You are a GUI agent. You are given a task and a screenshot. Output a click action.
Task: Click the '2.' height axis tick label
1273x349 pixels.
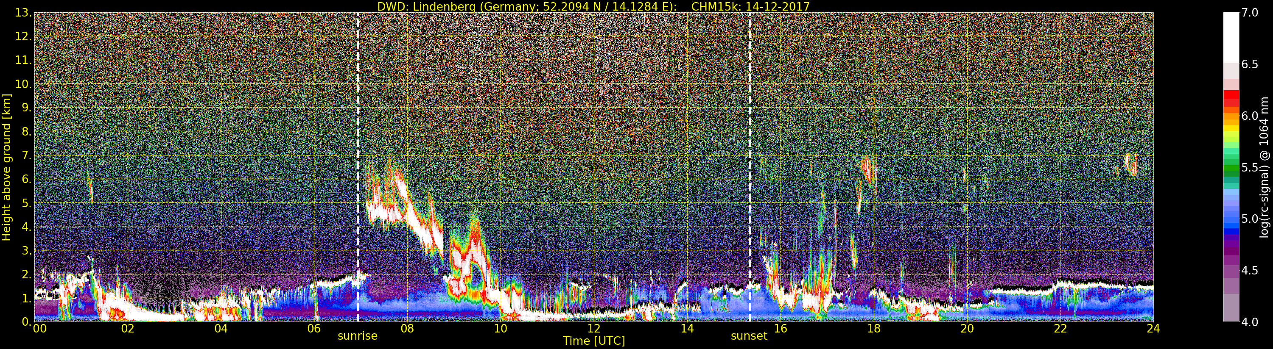click(27, 274)
